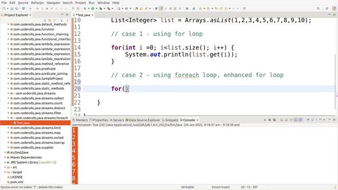
Task: Toggle Show Console on Standard Error change
Action: (x=301, y=120)
